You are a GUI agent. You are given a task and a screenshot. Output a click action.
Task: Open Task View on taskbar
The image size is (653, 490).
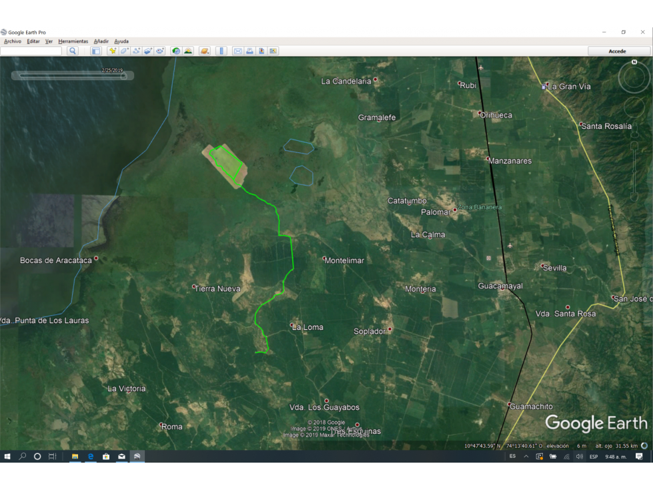tap(52, 456)
